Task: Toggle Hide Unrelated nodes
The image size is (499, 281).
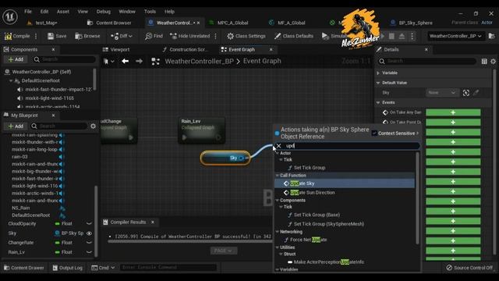Action: point(189,36)
